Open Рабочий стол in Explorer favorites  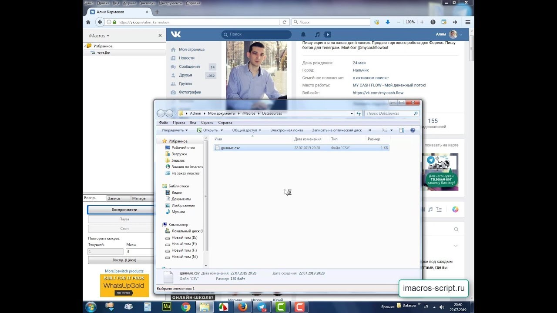pos(183,148)
